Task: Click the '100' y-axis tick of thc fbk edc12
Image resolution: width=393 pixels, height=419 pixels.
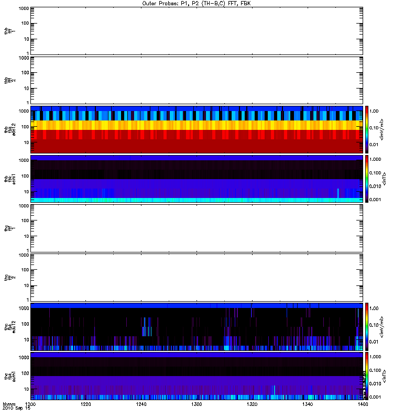Action: pos(25,324)
